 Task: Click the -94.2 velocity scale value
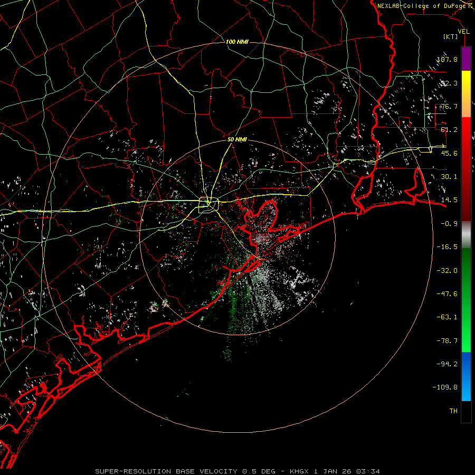point(447,364)
